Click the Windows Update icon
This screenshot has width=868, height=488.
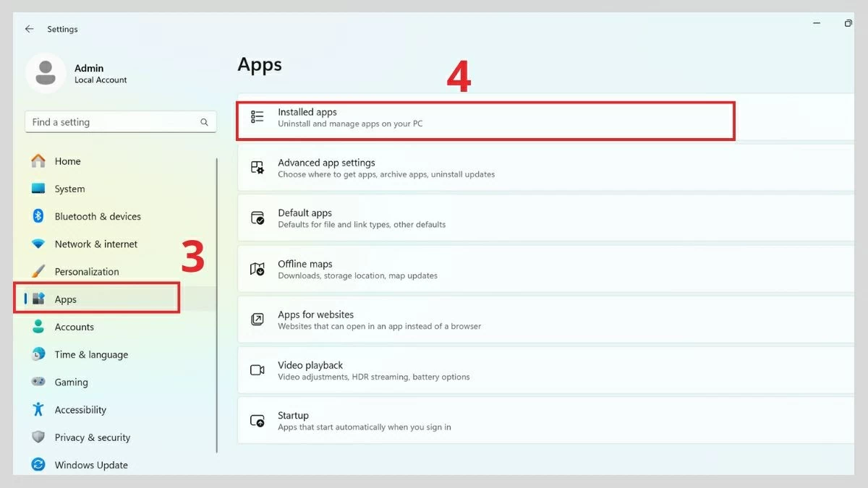(38, 465)
